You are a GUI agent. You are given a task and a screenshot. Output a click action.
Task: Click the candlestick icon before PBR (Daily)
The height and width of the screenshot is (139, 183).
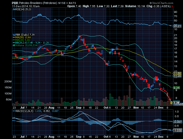pos(14,35)
